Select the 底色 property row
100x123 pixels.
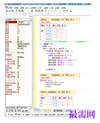(18, 48)
